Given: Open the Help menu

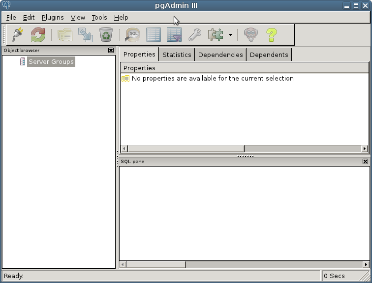Looking at the screenshot, I should click(x=121, y=18).
